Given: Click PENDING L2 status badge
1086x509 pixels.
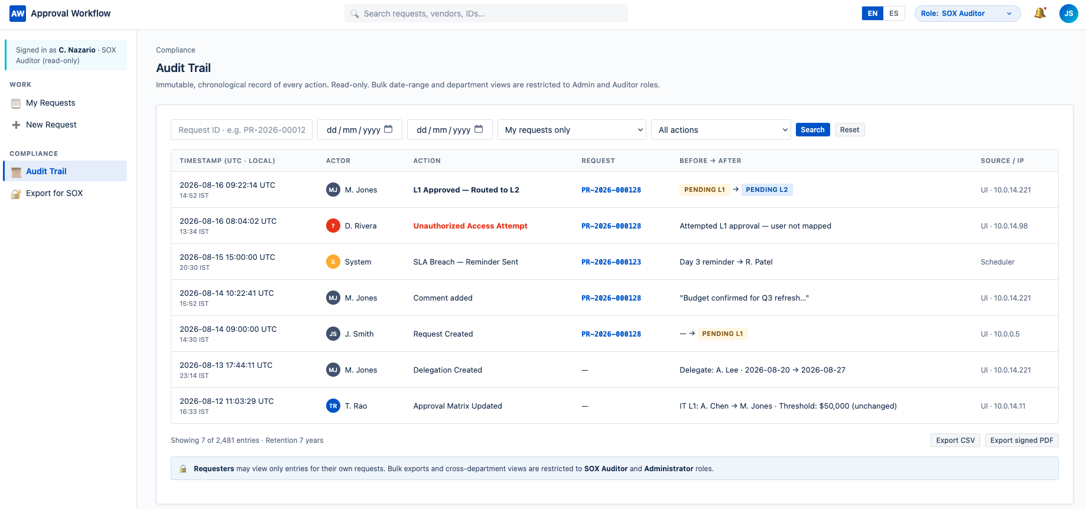Looking at the screenshot, I should click(767, 190).
